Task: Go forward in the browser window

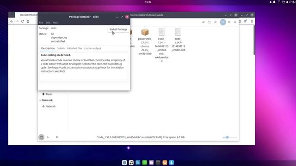Action: (x=17, y=21)
